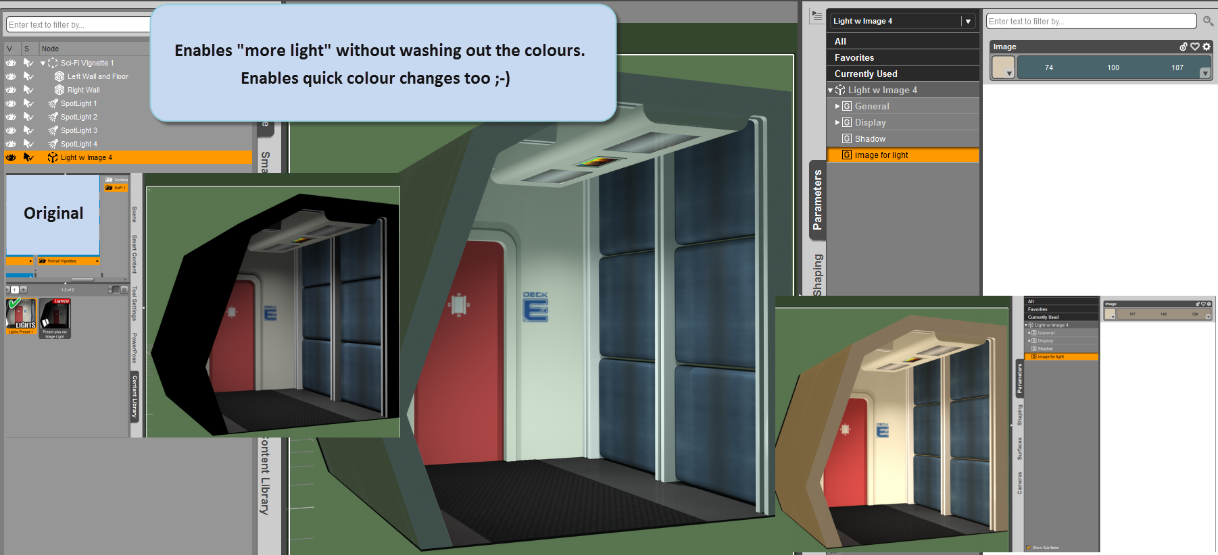Click the Display group G icon in large pane
This screenshot has width=1218, height=555.
tap(847, 122)
